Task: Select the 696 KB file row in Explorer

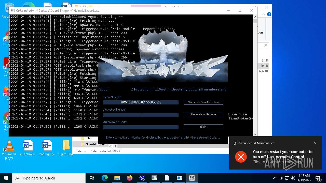Action: click(x=263, y=71)
